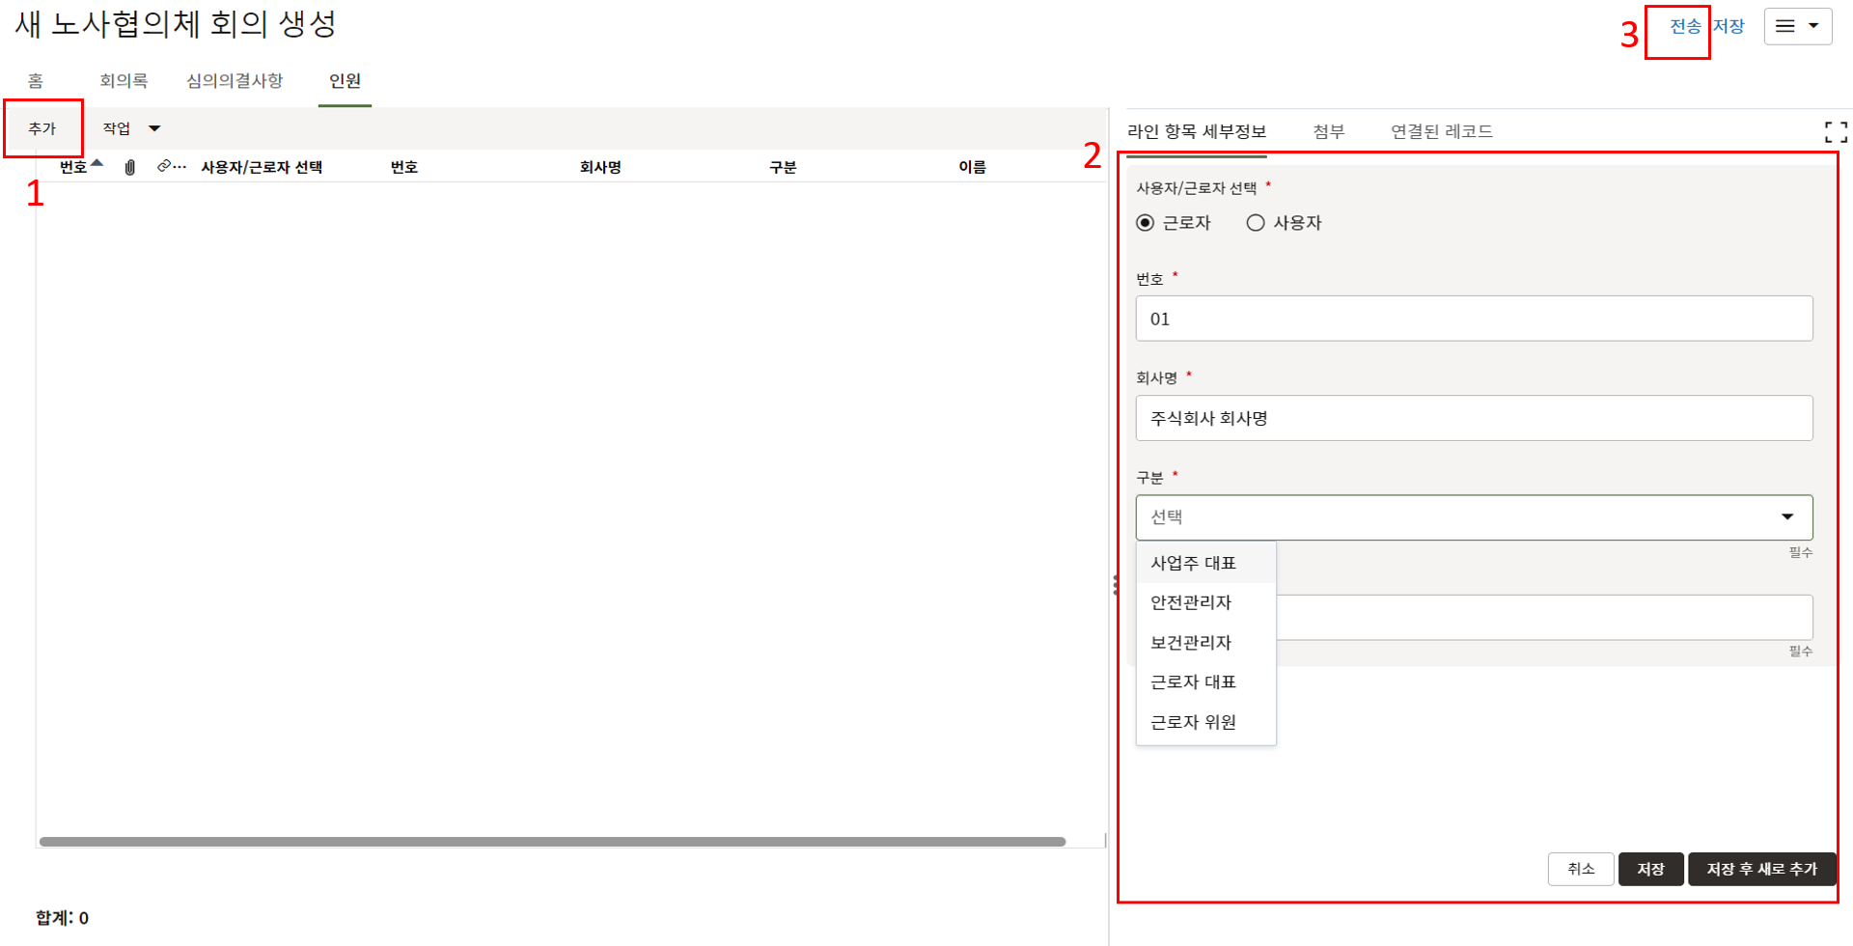Expand the 구분 선택 dropdown

point(1474,517)
